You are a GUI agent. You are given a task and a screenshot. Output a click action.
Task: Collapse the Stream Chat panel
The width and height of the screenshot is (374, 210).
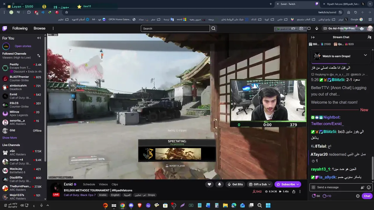pos(313,37)
